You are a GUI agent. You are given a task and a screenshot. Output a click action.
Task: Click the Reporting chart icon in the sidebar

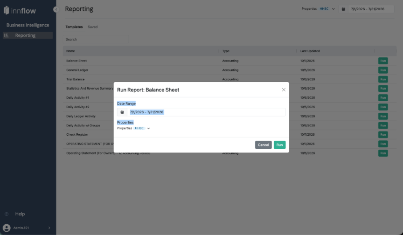click(x=7, y=35)
